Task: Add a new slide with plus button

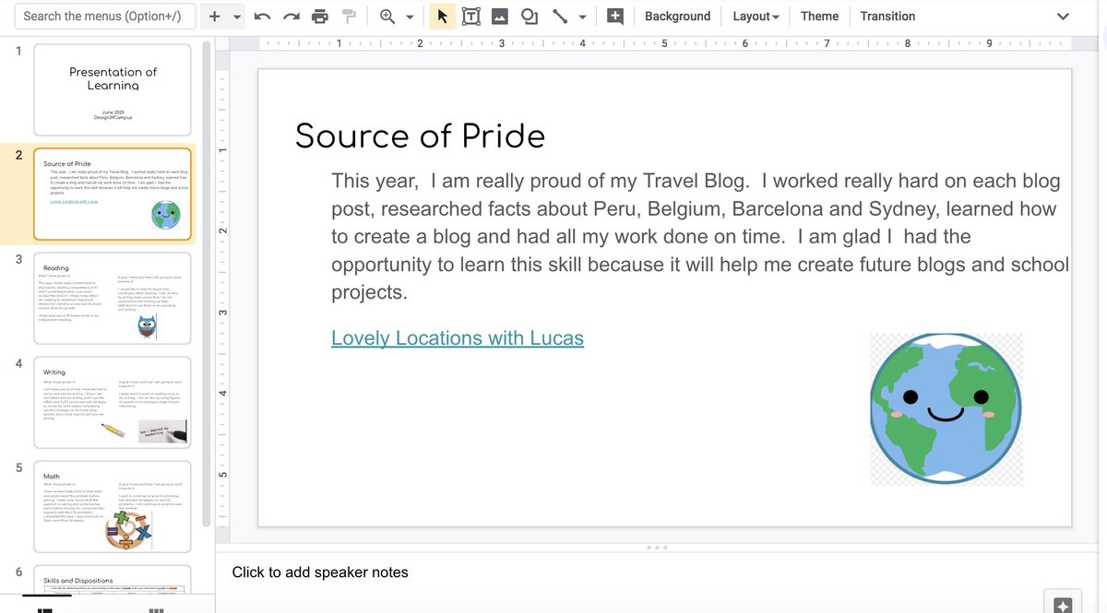Action: pyautogui.click(x=214, y=17)
